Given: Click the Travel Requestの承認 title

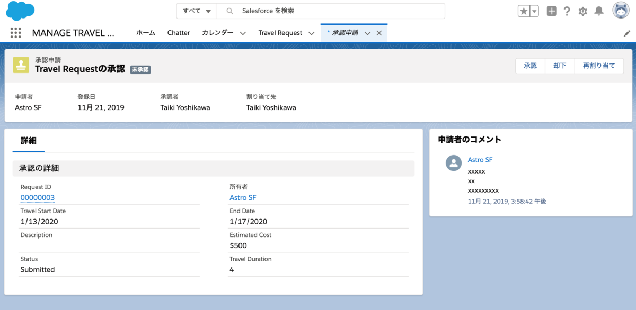Looking at the screenshot, I should point(80,69).
